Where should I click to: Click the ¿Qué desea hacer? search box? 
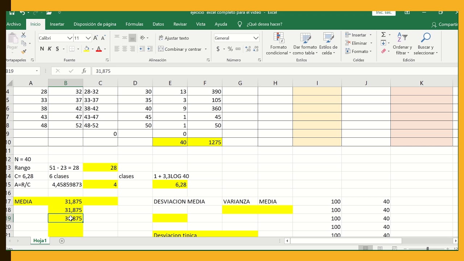point(264,24)
